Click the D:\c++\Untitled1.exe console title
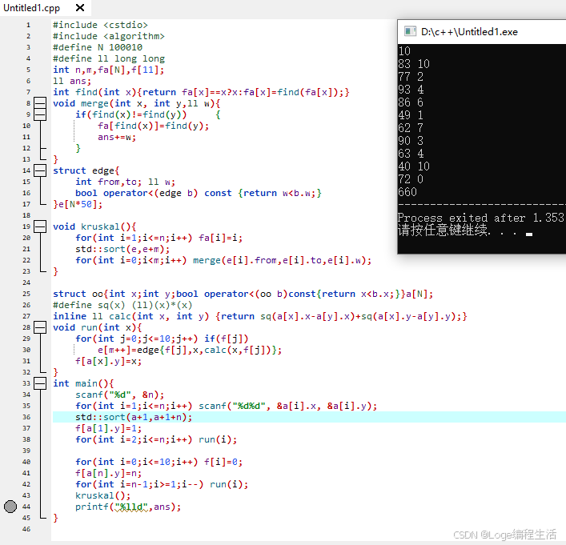 pos(469,32)
